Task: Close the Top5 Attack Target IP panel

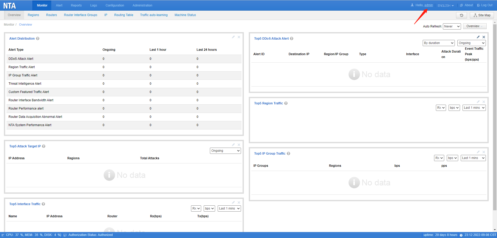Action: click(x=239, y=145)
